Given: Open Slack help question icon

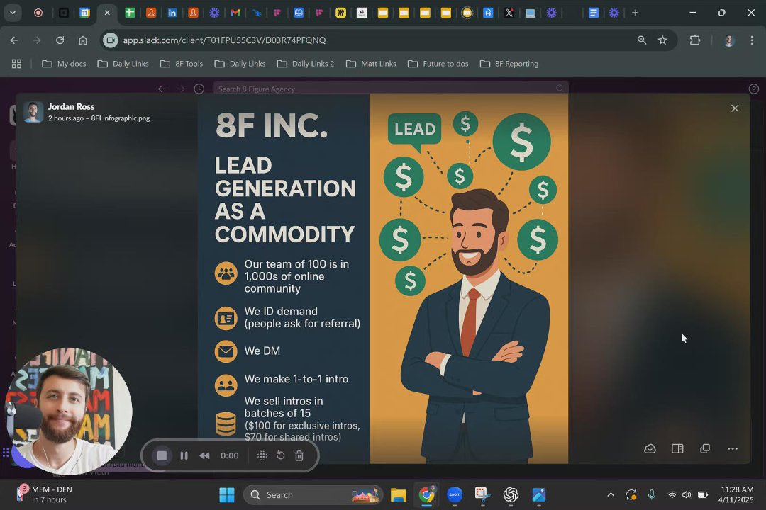Looking at the screenshot, I should coord(754,89).
